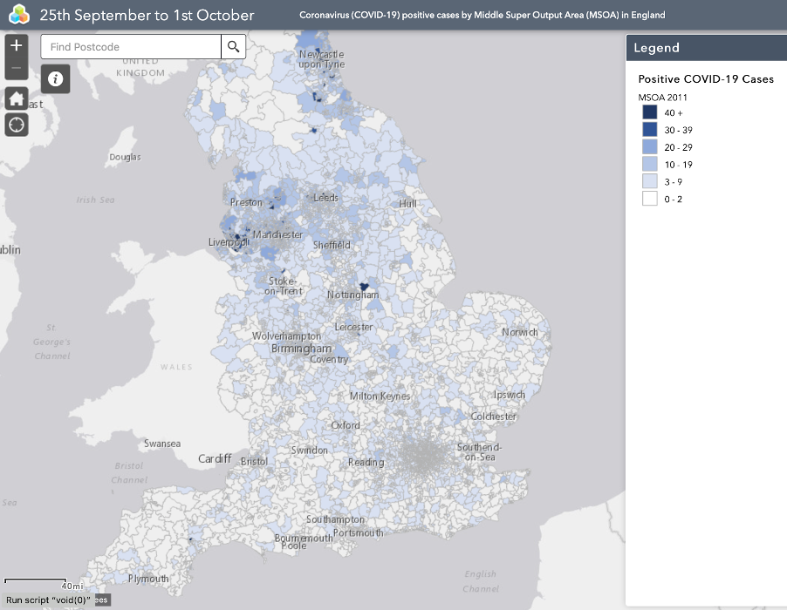Click the colorful app logo in header
The width and height of the screenshot is (787, 610).
coord(19,15)
